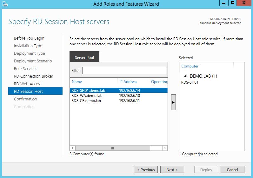This screenshot has height=178, width=253.
Task: Collapse the DEMO.LAB tree group
Action: (185, 76)
